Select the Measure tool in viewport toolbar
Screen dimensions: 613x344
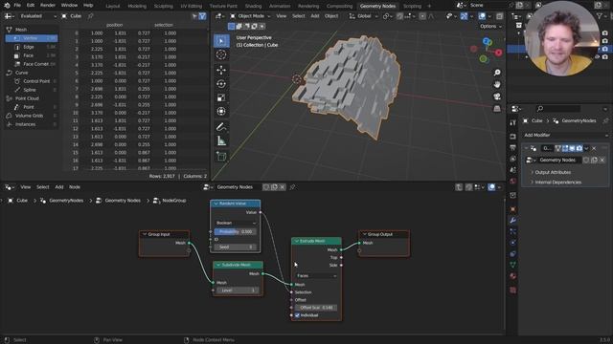coord(221,140)
